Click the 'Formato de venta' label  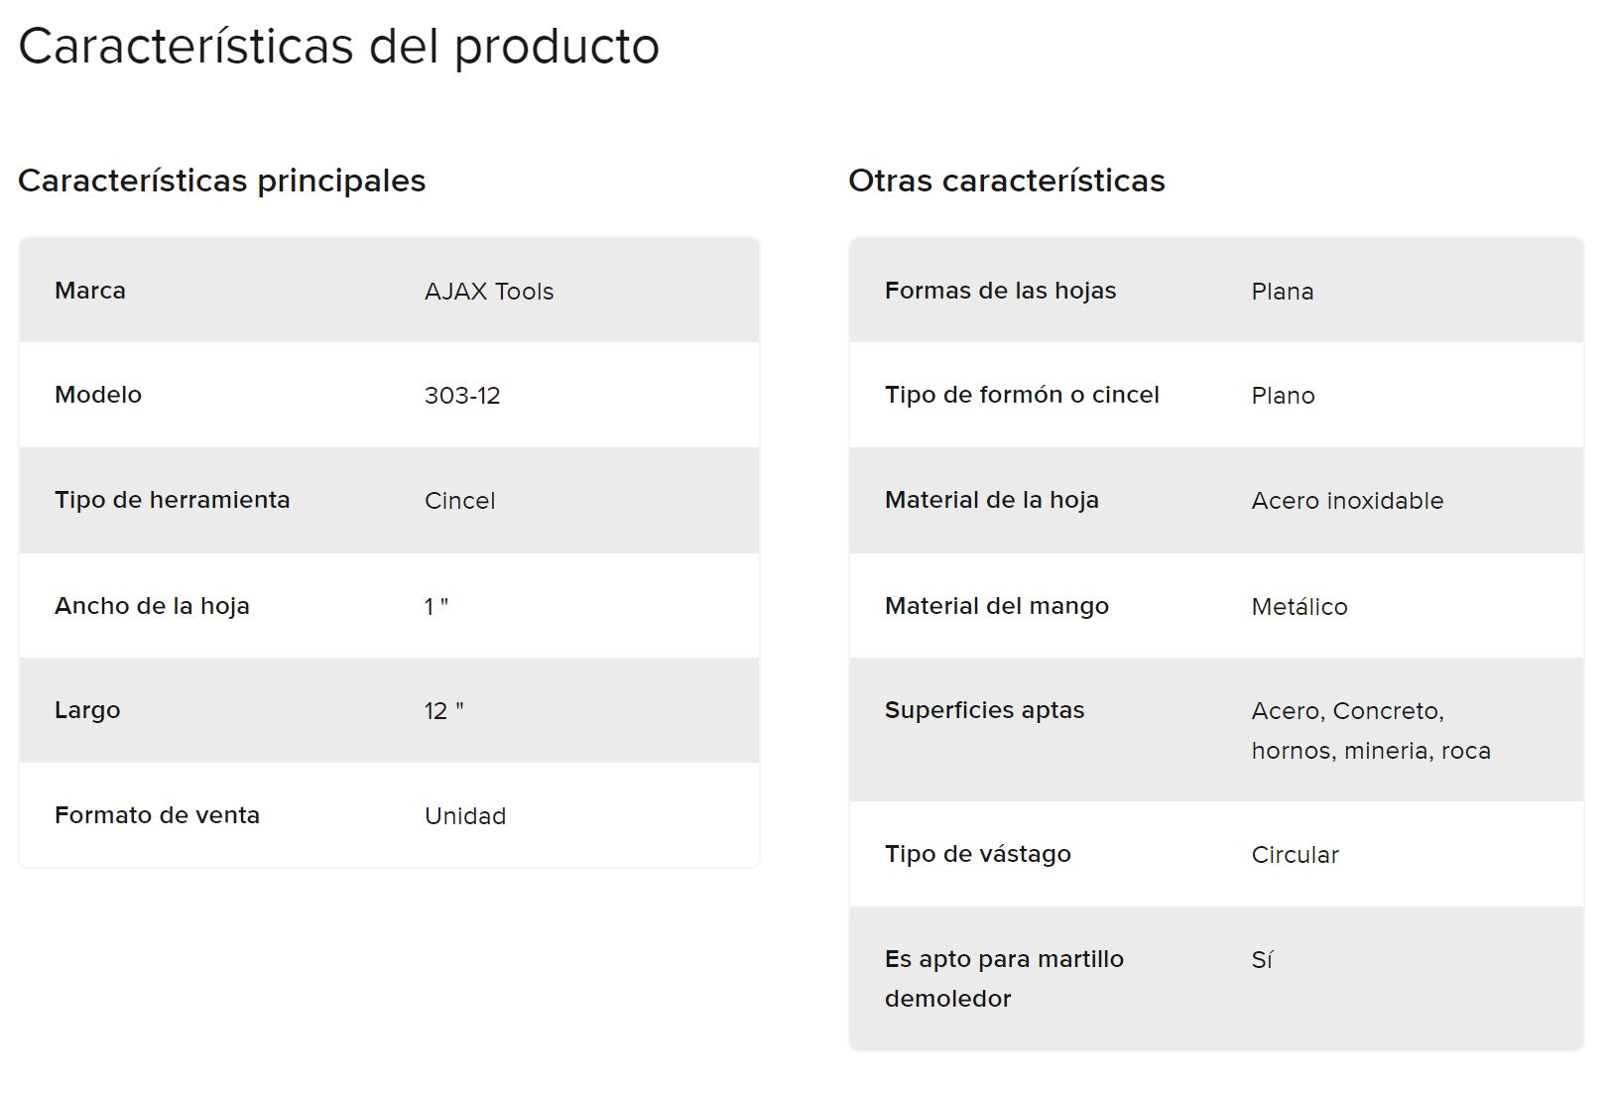coord(157,815)
